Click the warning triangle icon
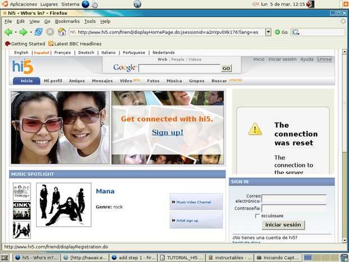The width and height of the screenshot is (349, 262). coord(255,129)
